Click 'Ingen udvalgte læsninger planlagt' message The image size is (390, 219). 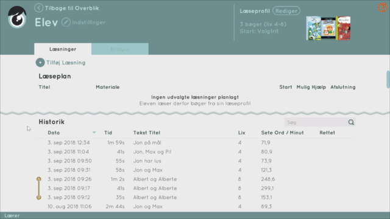pos(195,97)
